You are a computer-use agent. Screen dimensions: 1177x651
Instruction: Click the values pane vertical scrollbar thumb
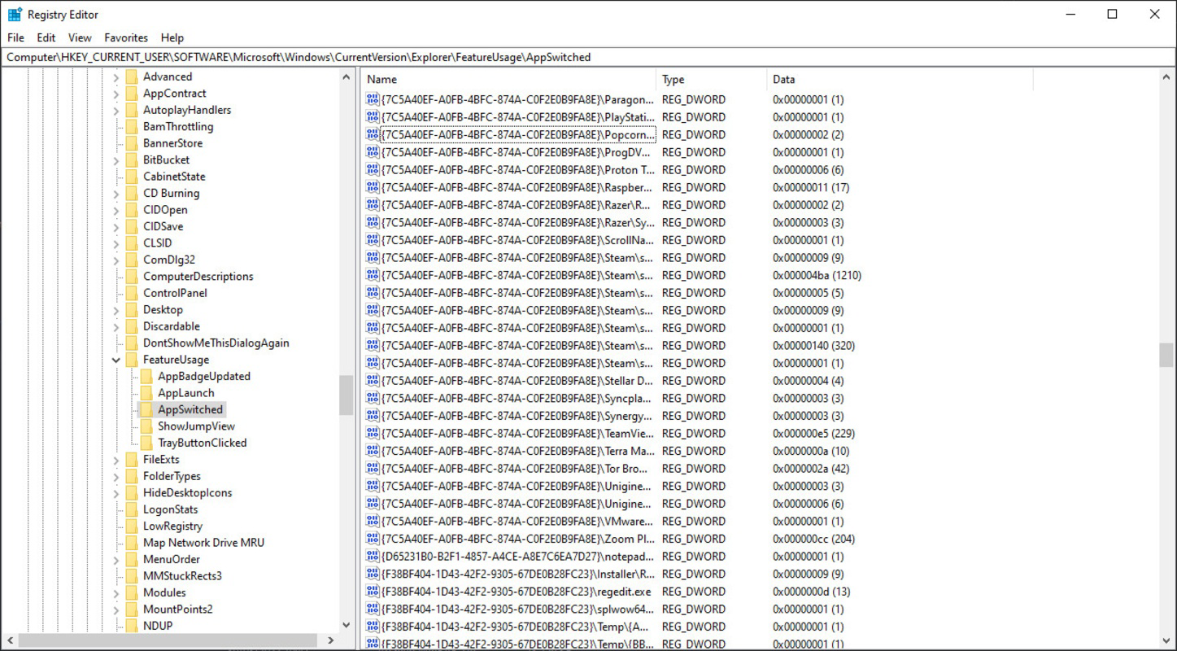1167,355
